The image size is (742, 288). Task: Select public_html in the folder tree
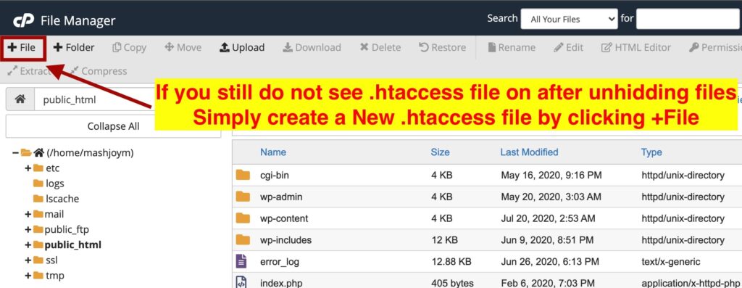[73, 245]
